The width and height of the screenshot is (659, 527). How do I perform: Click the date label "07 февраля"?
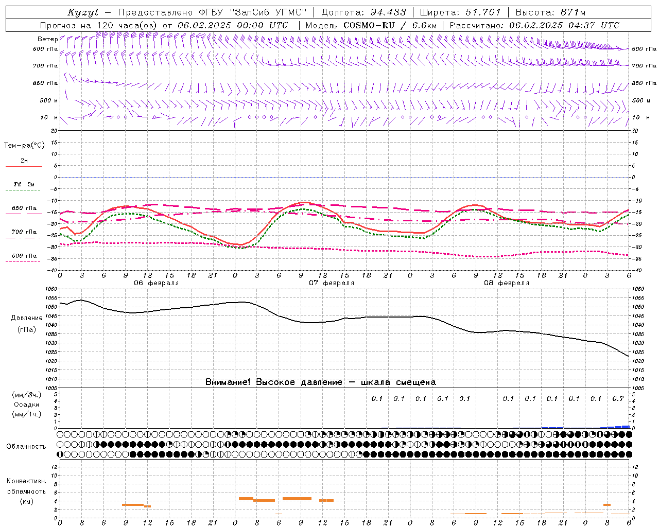(332, 283)
